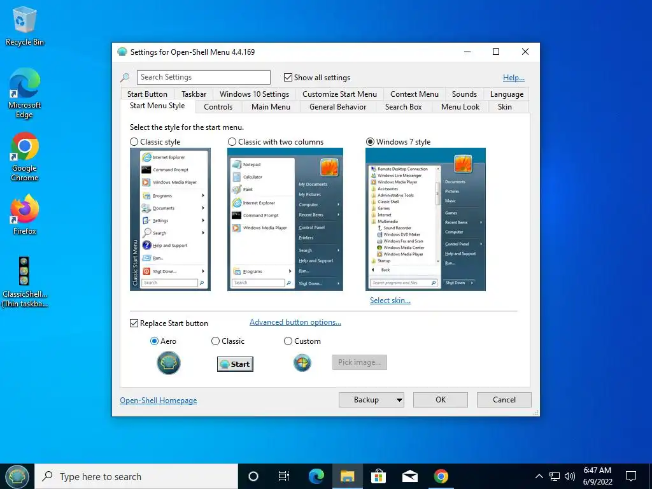Click the Cancel button
This screenshot has height=489, width=652.
(504, 400)
